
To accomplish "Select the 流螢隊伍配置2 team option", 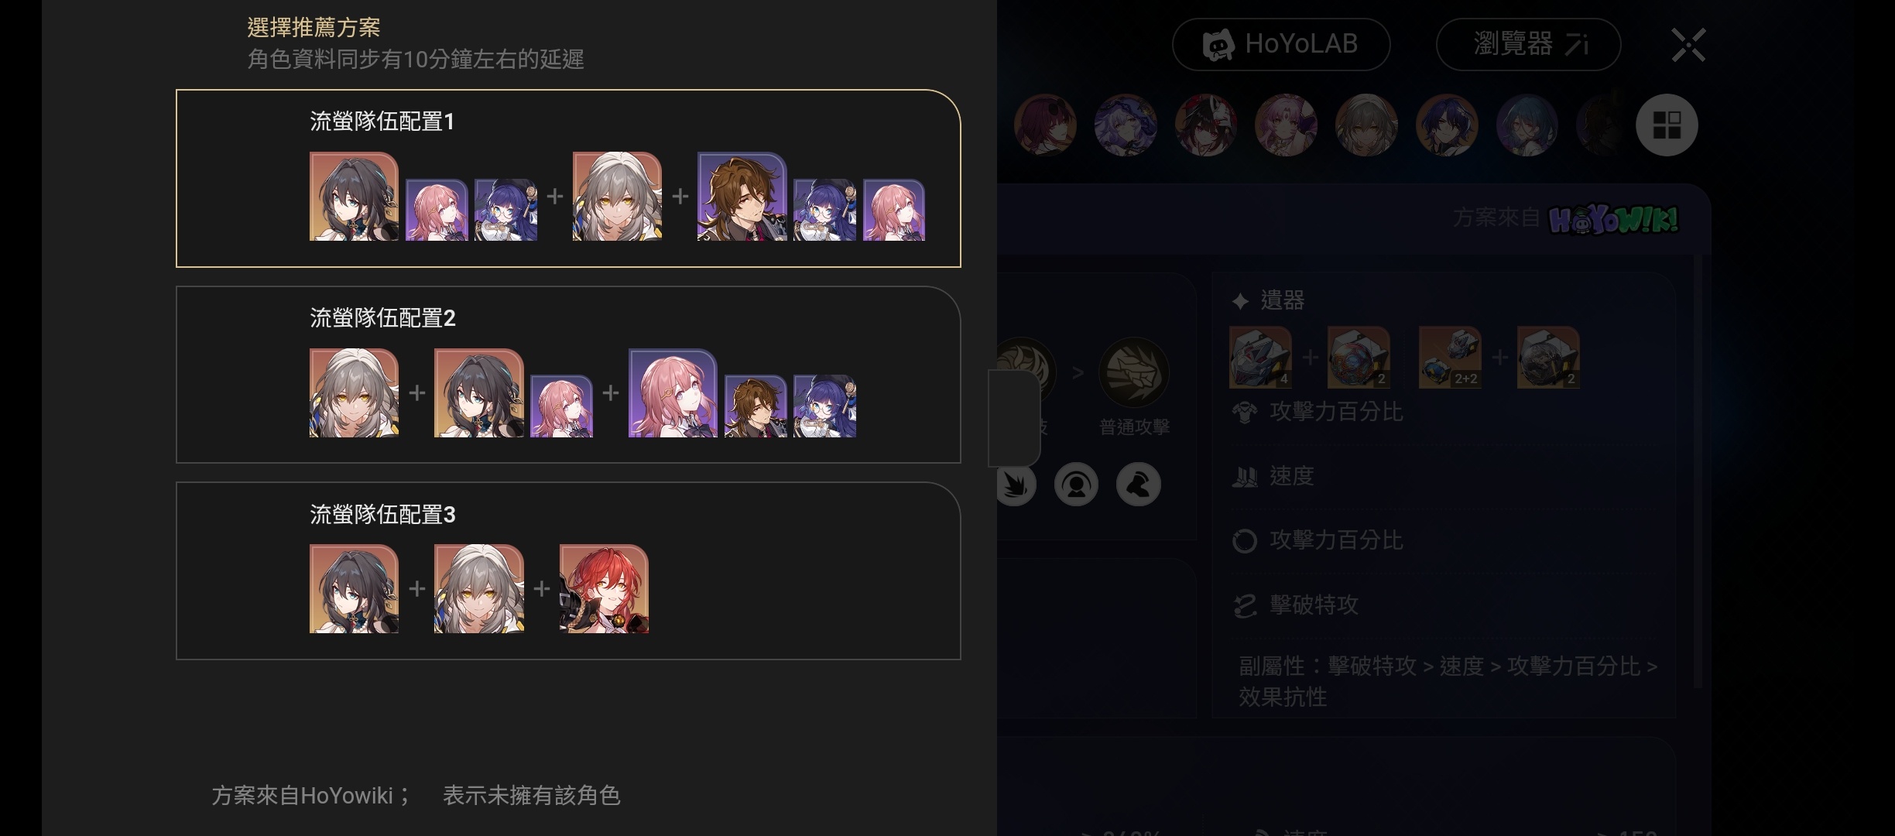I will [x=568, y=375].
